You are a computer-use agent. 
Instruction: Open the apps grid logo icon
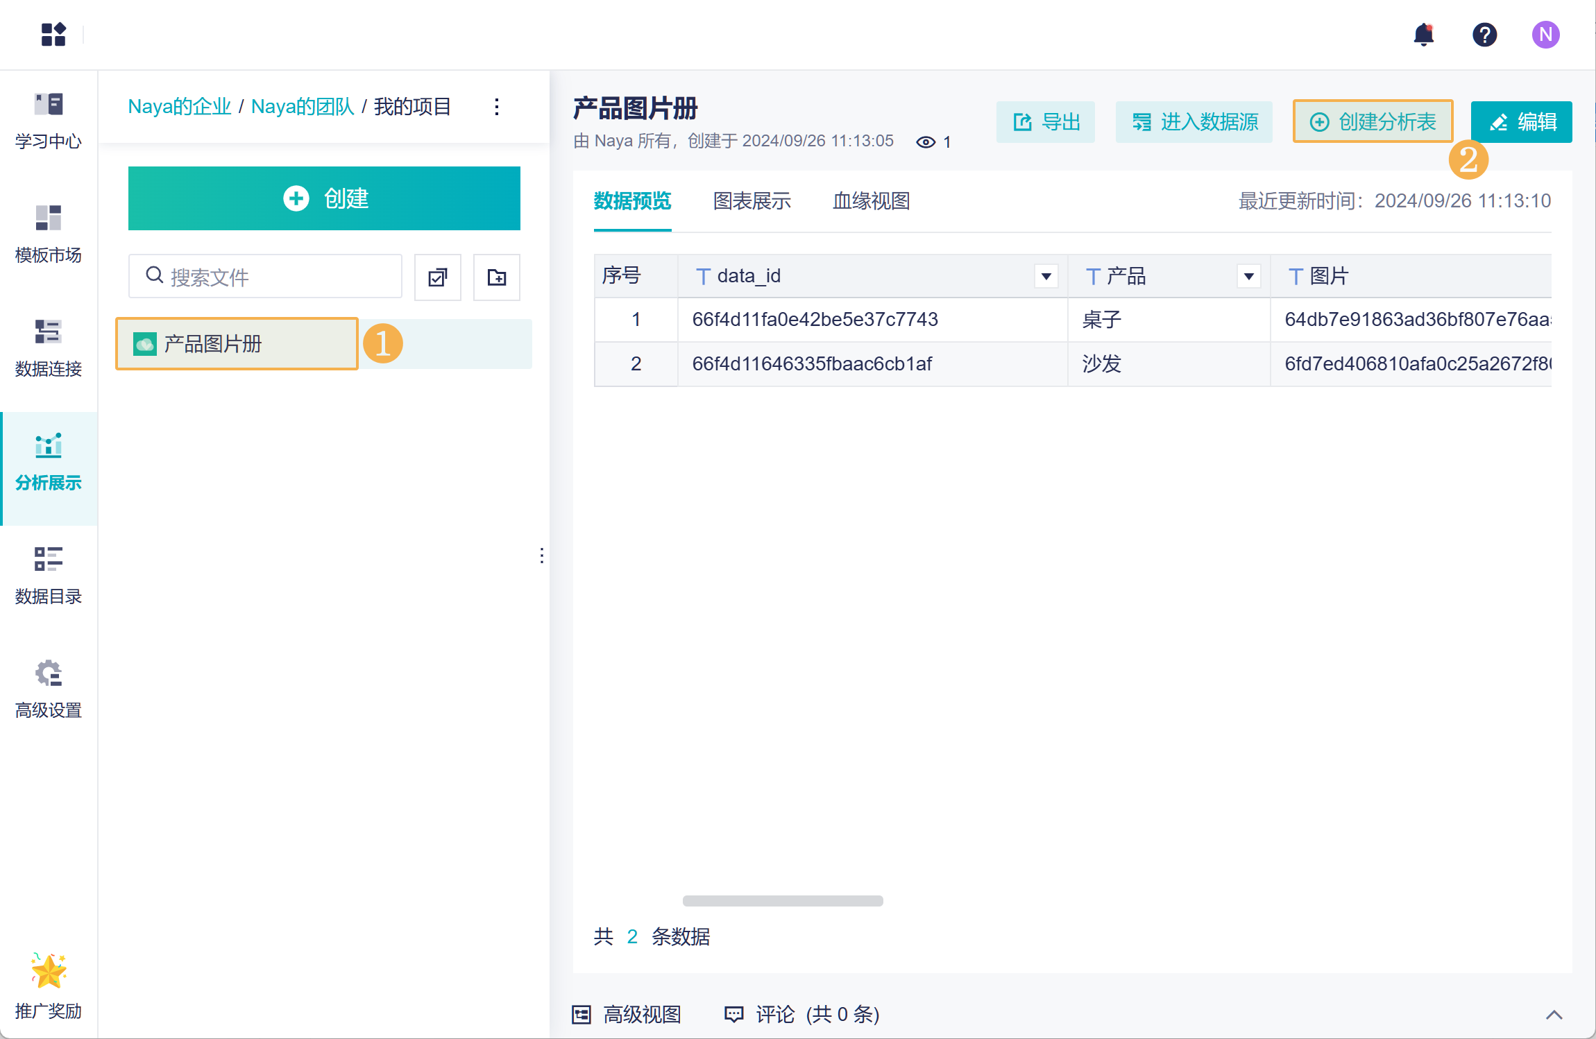(x=53, y=34)
